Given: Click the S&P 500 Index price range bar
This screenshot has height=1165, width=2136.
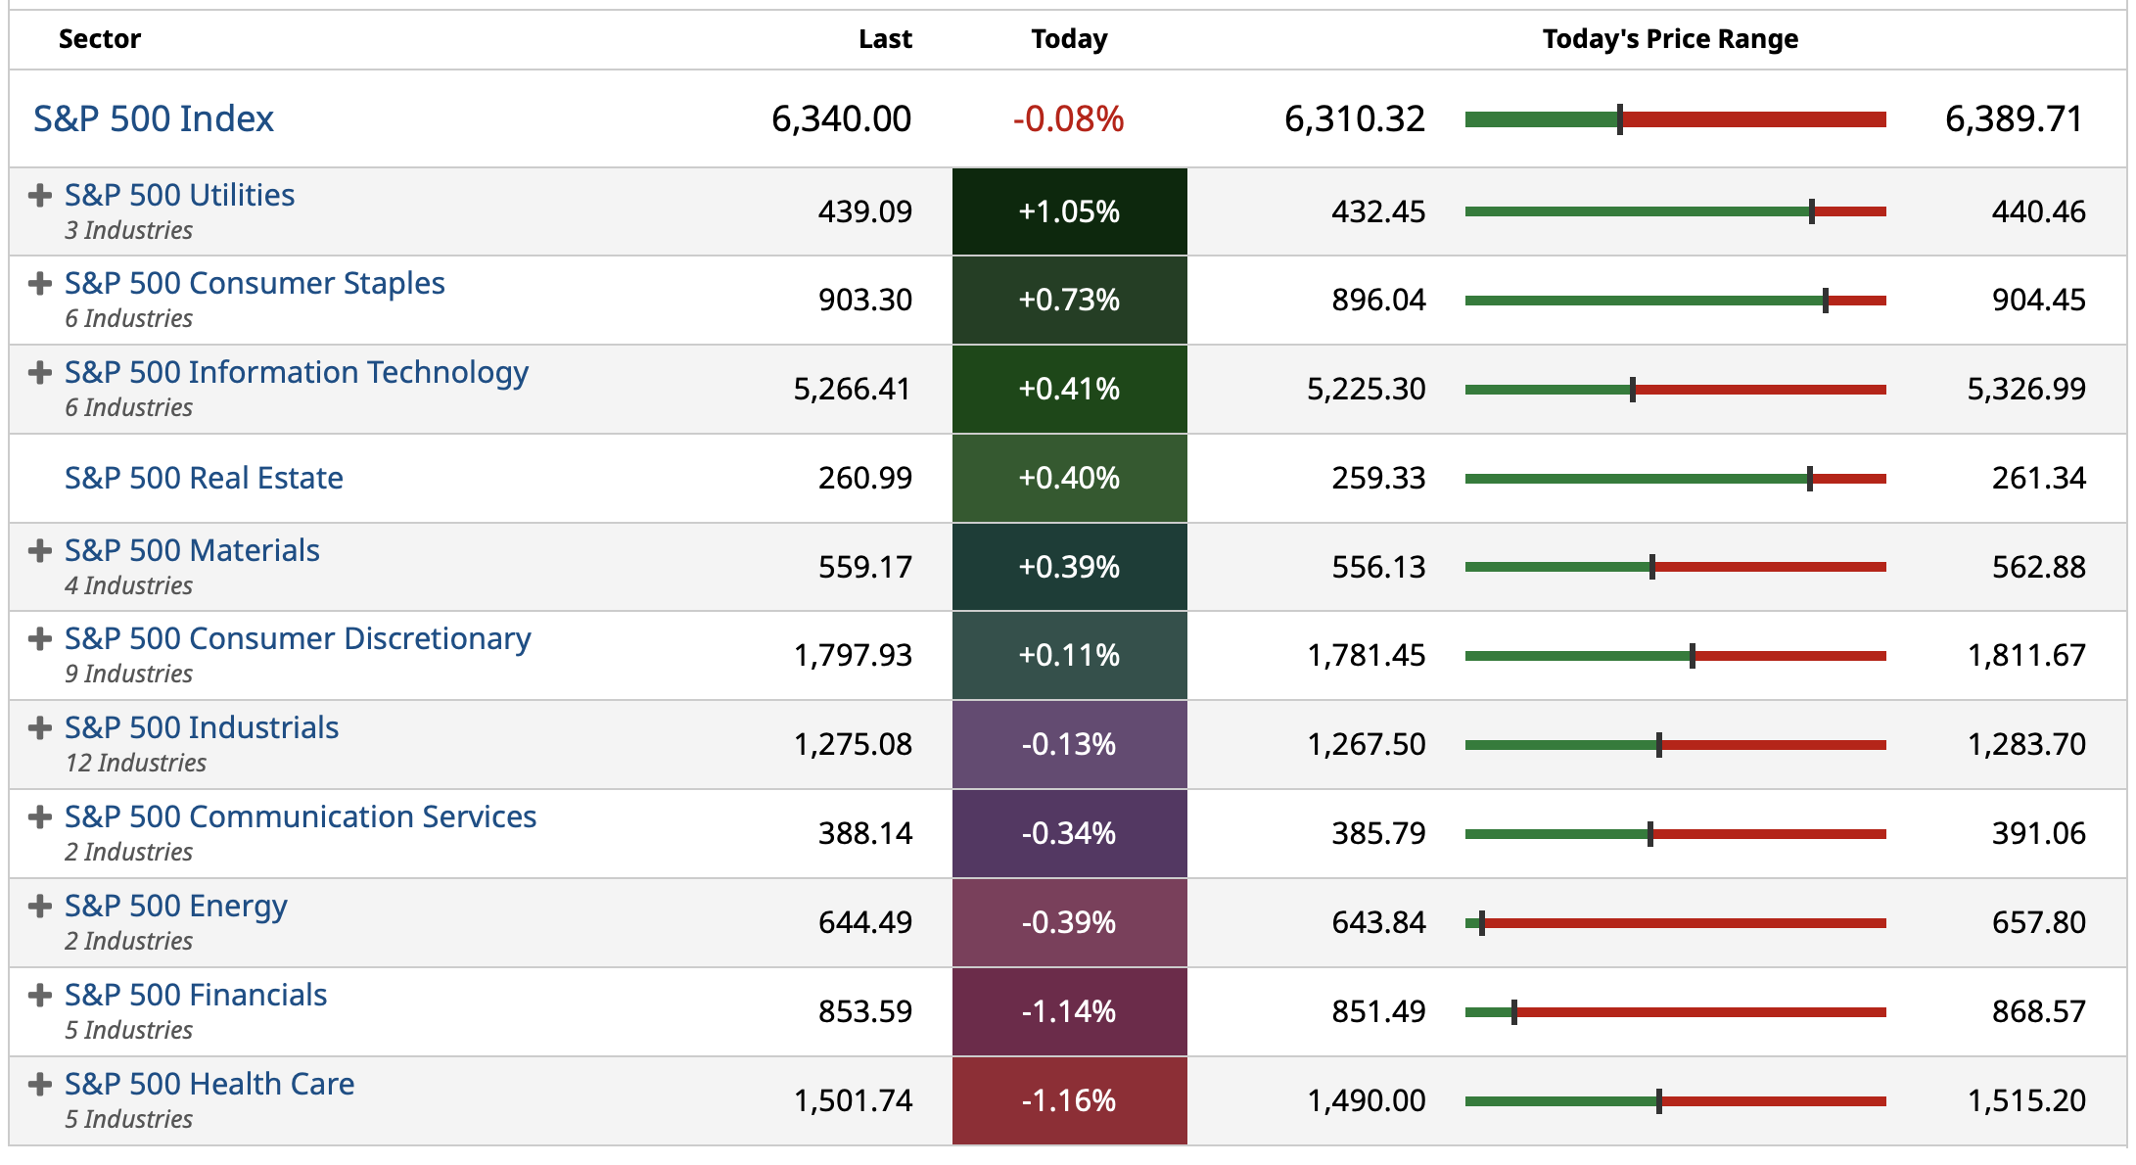Looking at the screenshot, I should pos(1675,119).
